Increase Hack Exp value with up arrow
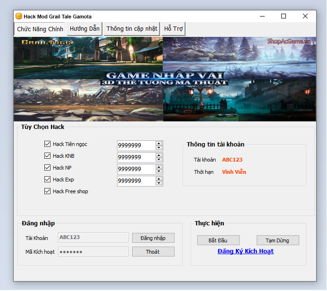This screenshot has width=327, height=291. pyautogui.click(x=159, y=179)
